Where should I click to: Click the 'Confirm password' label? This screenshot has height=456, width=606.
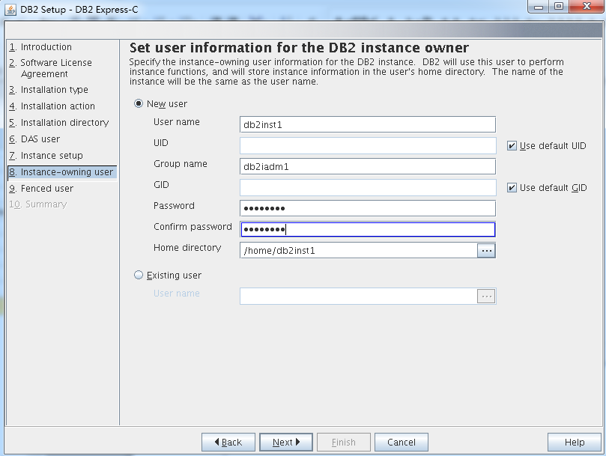(x=193, y=226)
